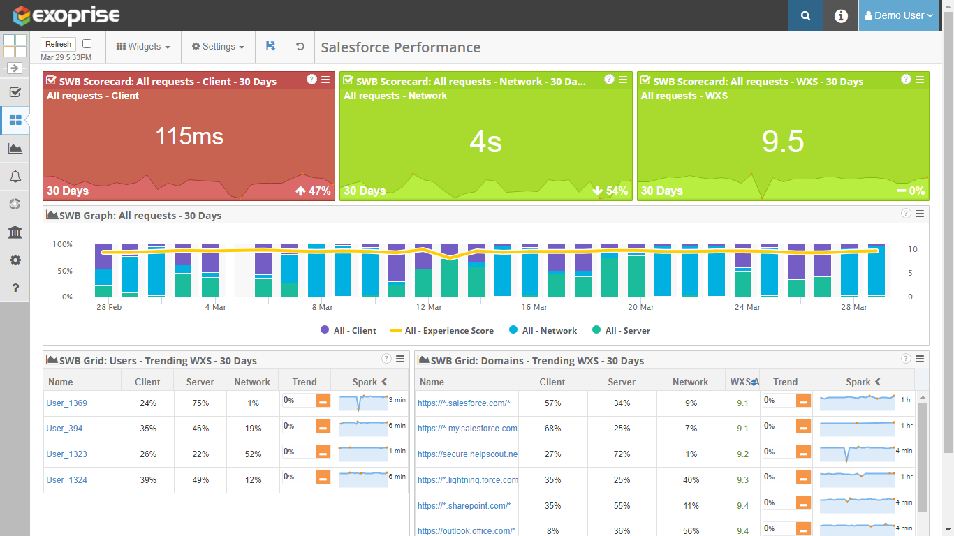Viewport: 954px width, 536px height.
Task: Open the gear icon in sidebar
Action: pyautogui.click(x=15, y=260)
